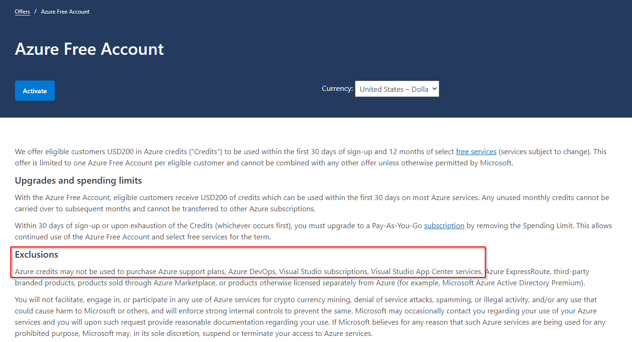Screen dimensions: 632x342
Task: Open the Currency dropdown
Action: (397, 89)
